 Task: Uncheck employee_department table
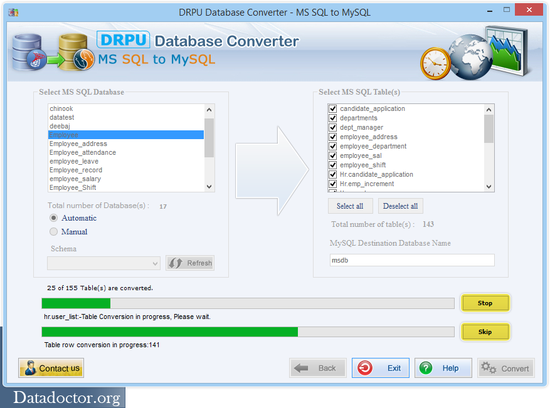click(333, 146)
